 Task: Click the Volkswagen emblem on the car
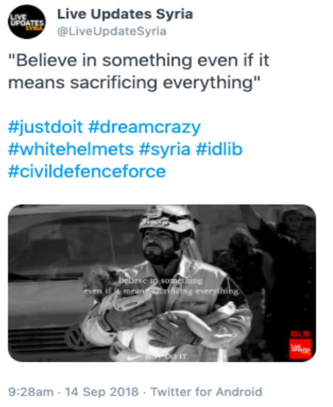click(x=77, y=338)
